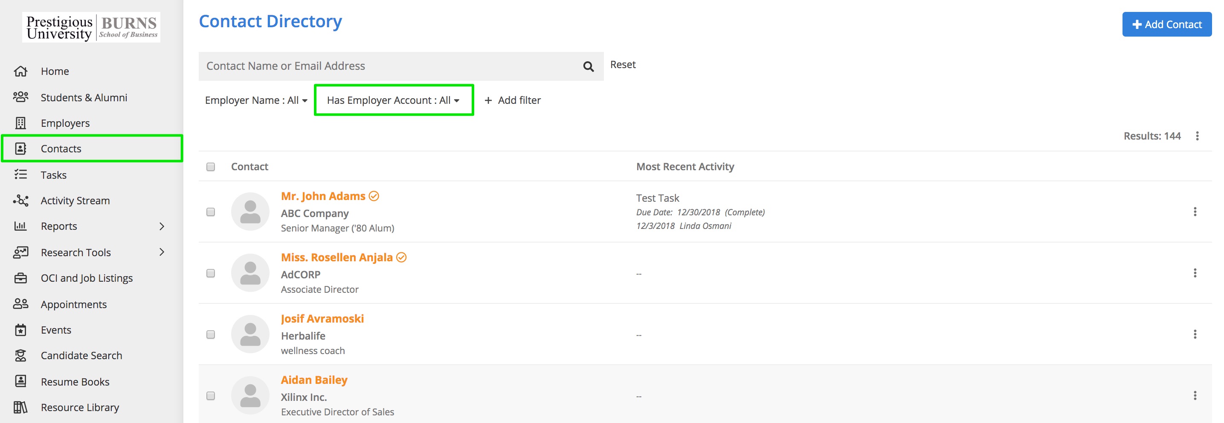Image resolution: width=1224 pixels, height=423 pixels.
Task: Click the Events calendar icon in sidebar
Action: tap(20, 330)
